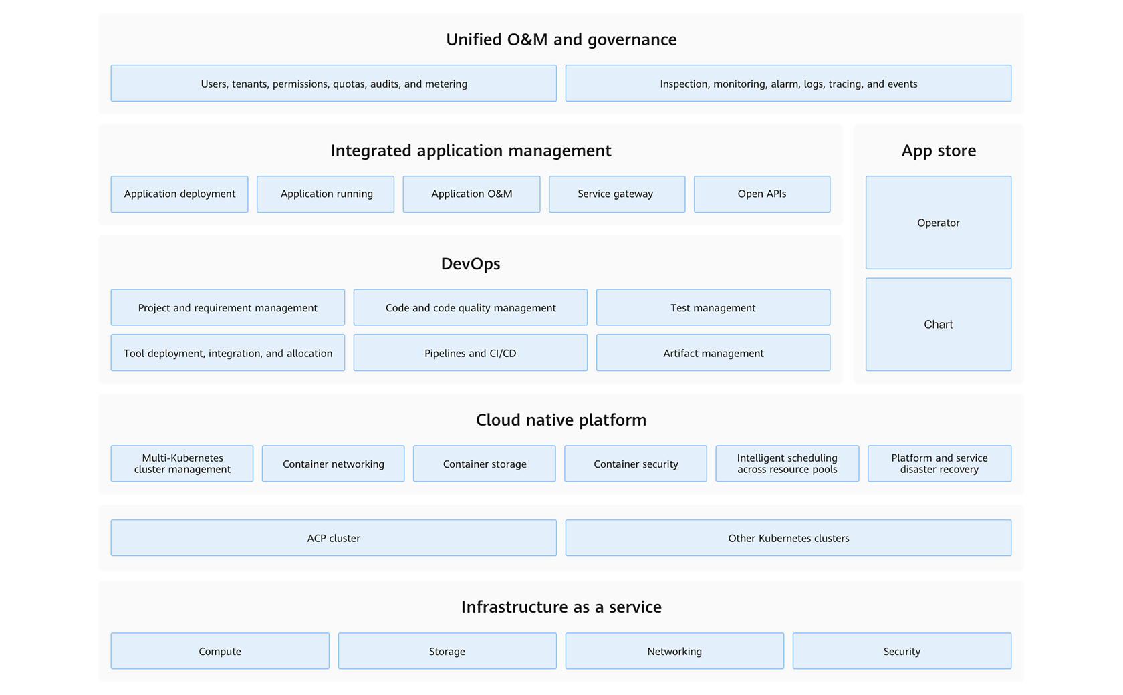Select the Networking box under Infrastructure

click(674, 651)
